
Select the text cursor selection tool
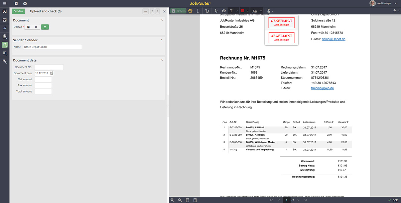[x=198, y=11]
